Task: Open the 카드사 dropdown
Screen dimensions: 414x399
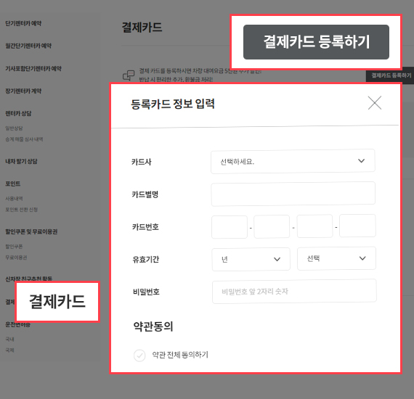Action: tap(293, 161)
